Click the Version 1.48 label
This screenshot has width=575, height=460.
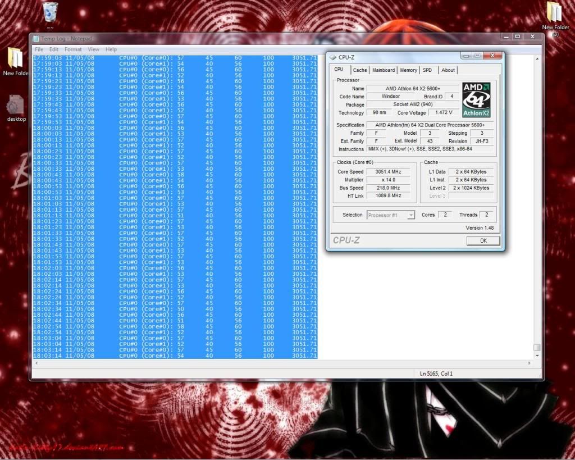click(x=480, y=228)
